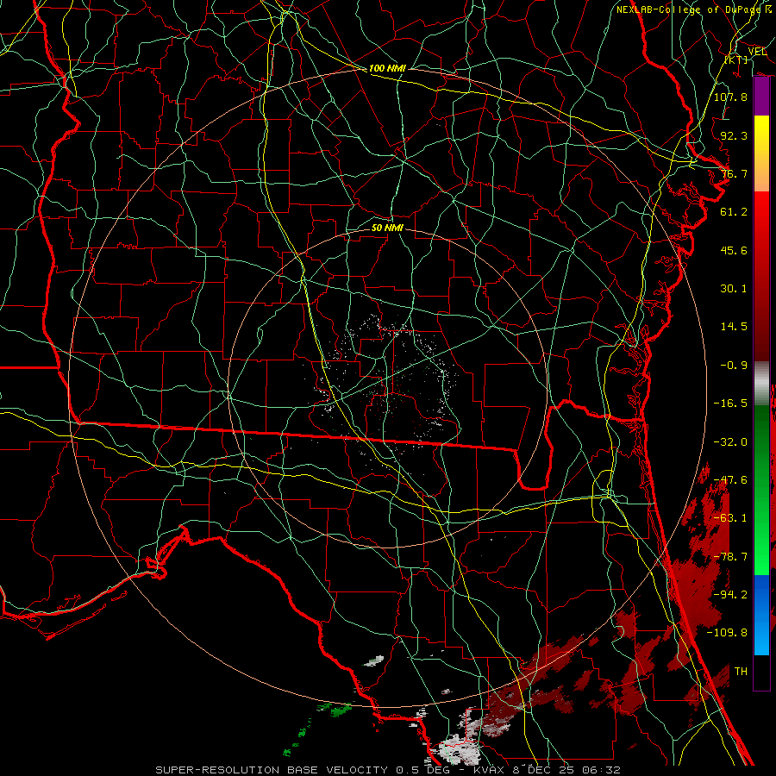Click the -78.7 velocity scale value

[730, 557]
